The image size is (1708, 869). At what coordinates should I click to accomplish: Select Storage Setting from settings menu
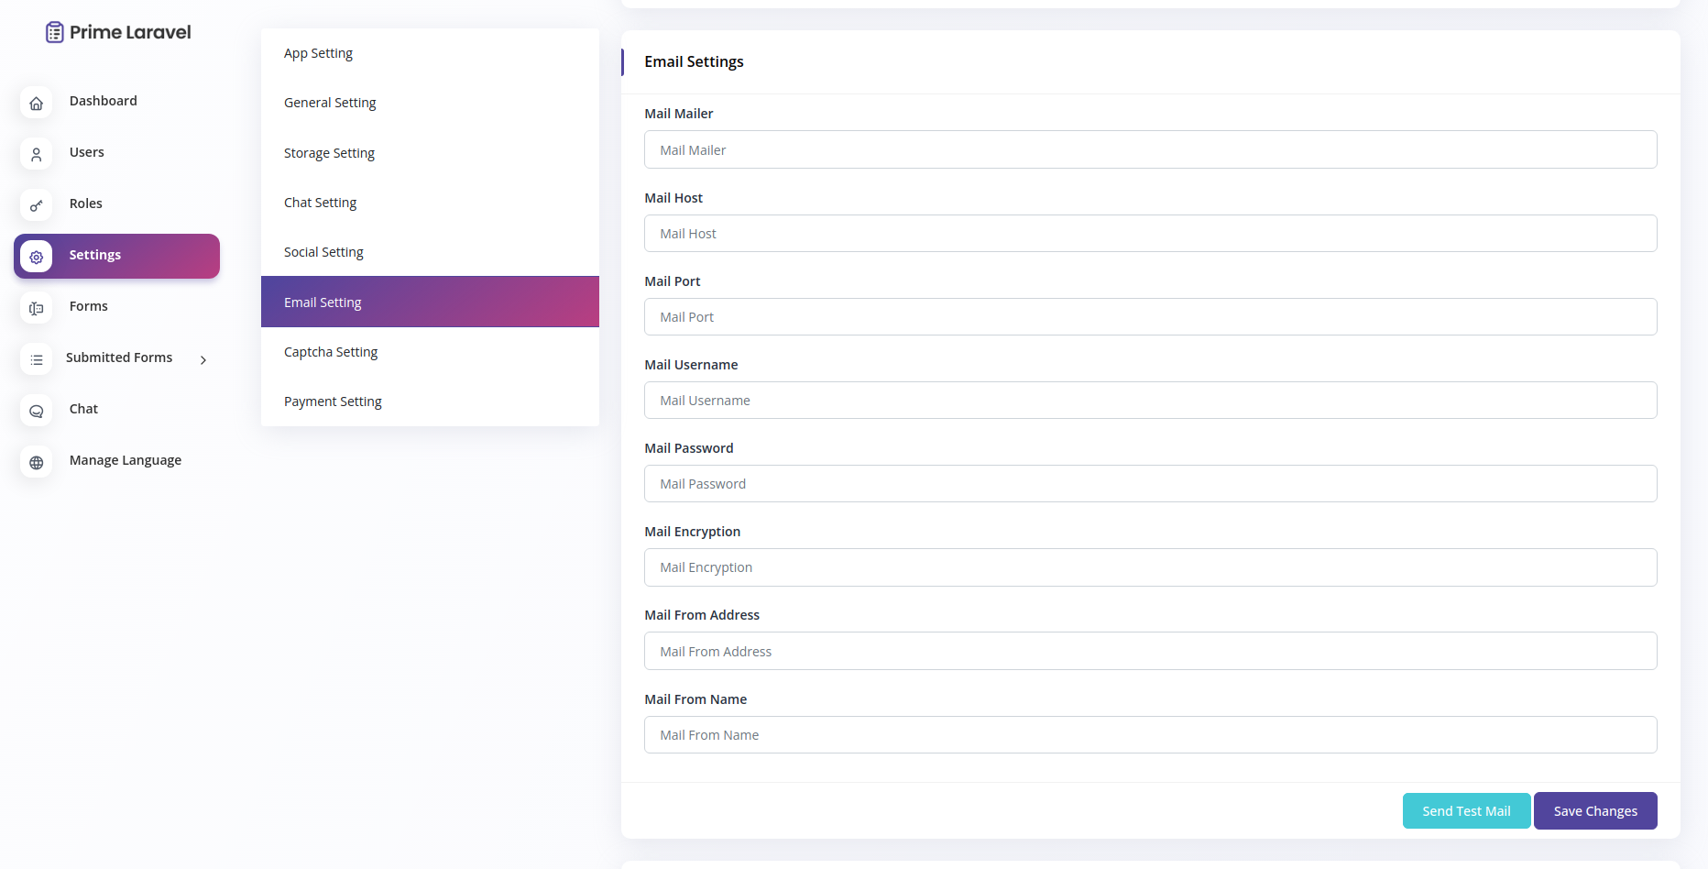pos(329,152)
